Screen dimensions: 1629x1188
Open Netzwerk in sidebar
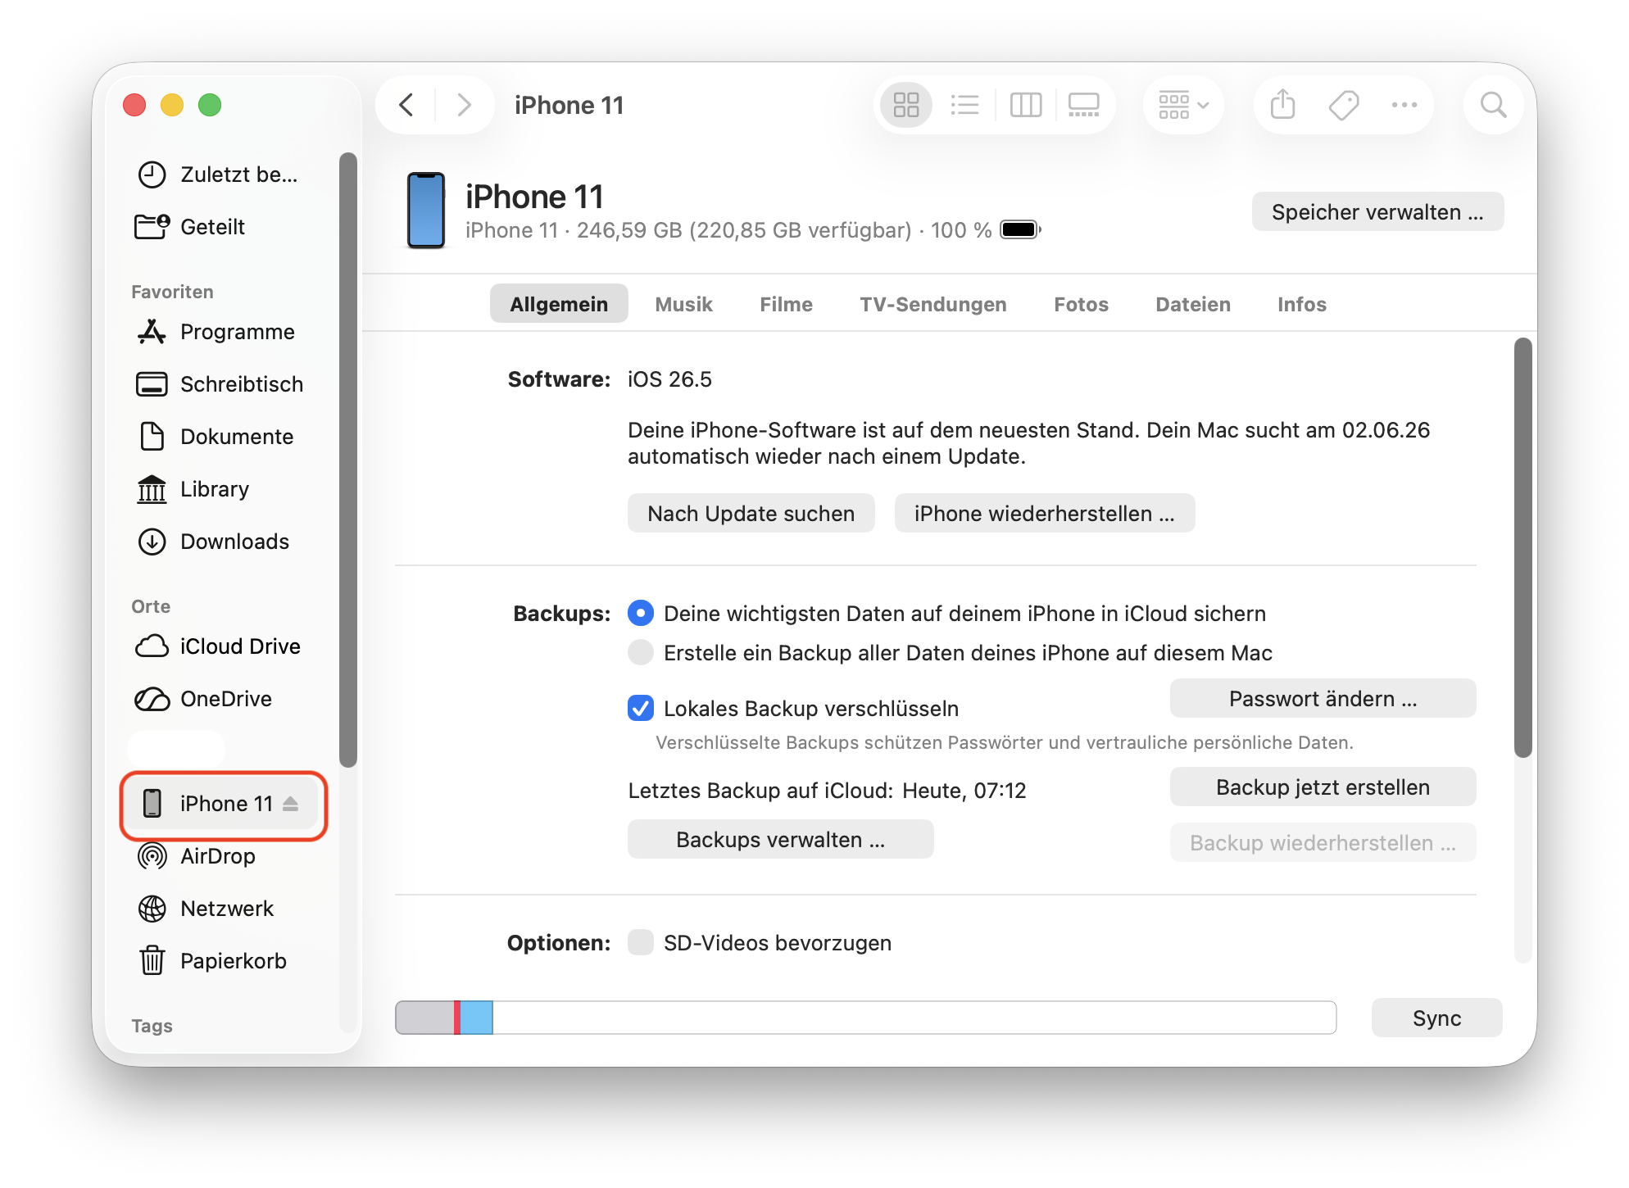pyautogui.click(x=218, y=909)
